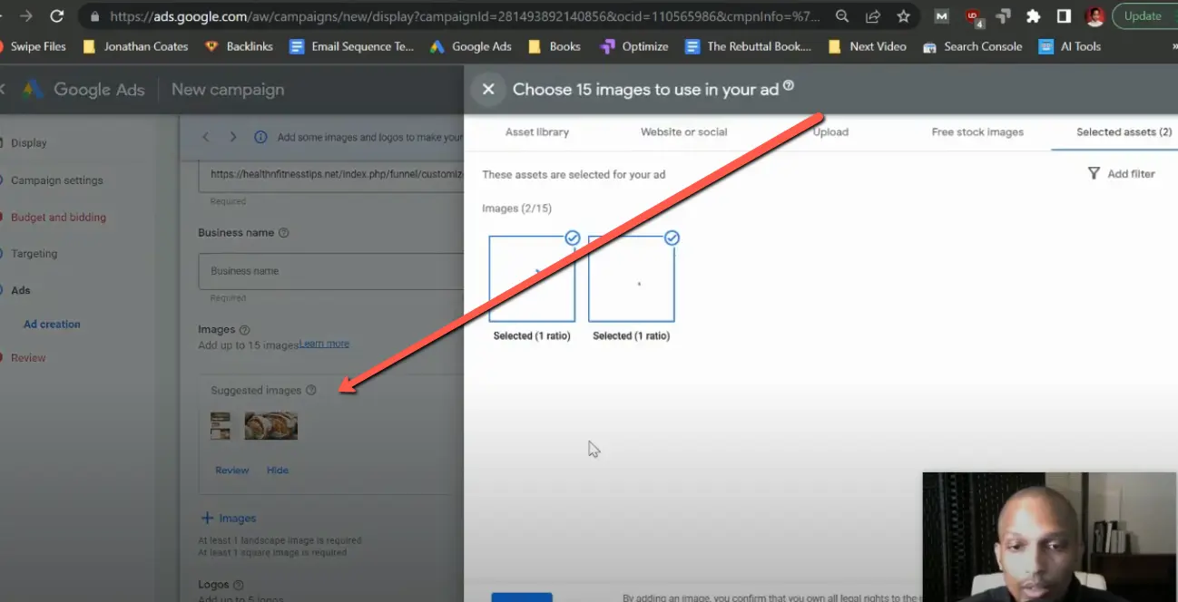Screen dimensions: 1178x602
Task: Click the Suggested images info icon
Action: click(312, 390)
